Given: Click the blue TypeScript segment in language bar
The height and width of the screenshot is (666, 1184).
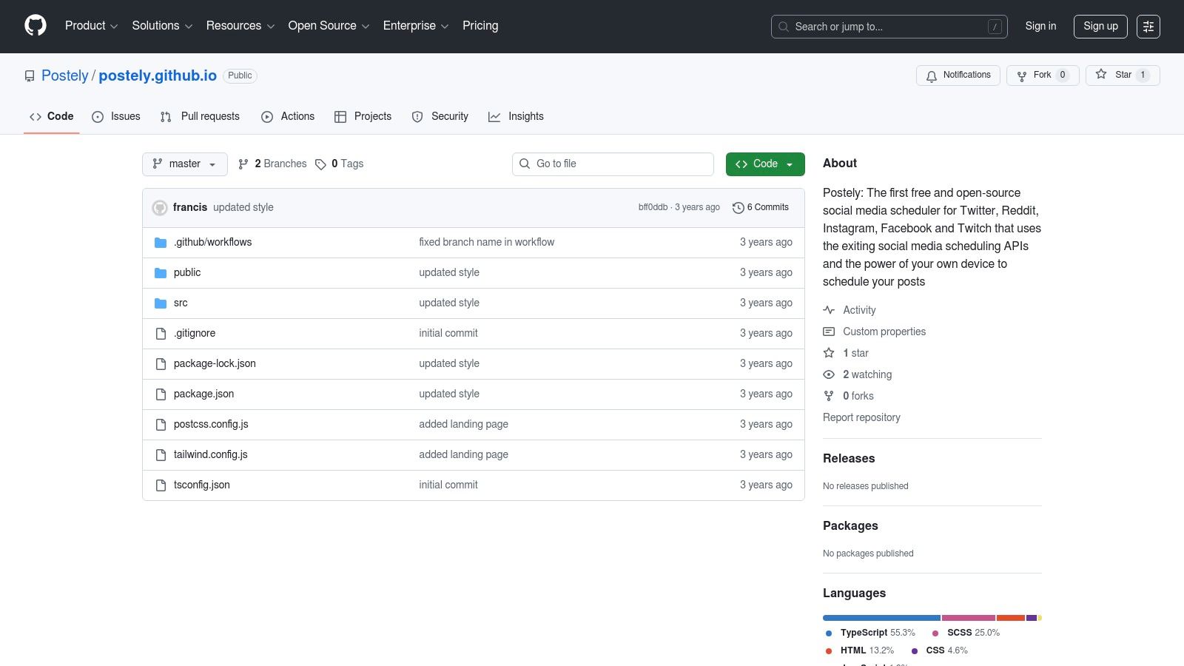Looking at the screenshot, I should click(x=881, y=618).
